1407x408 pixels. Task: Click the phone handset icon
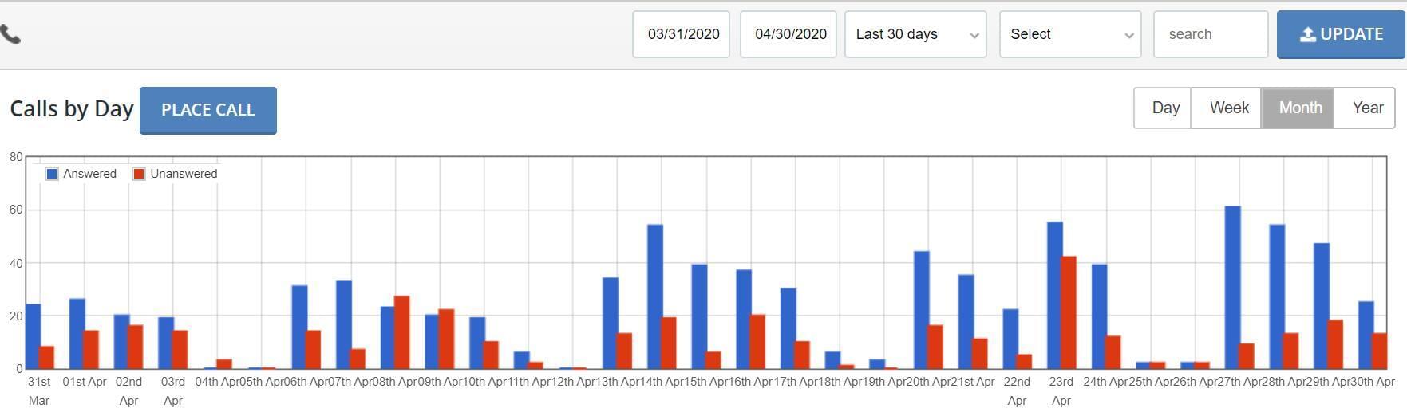pyautogui.click(x=10, y=34)
